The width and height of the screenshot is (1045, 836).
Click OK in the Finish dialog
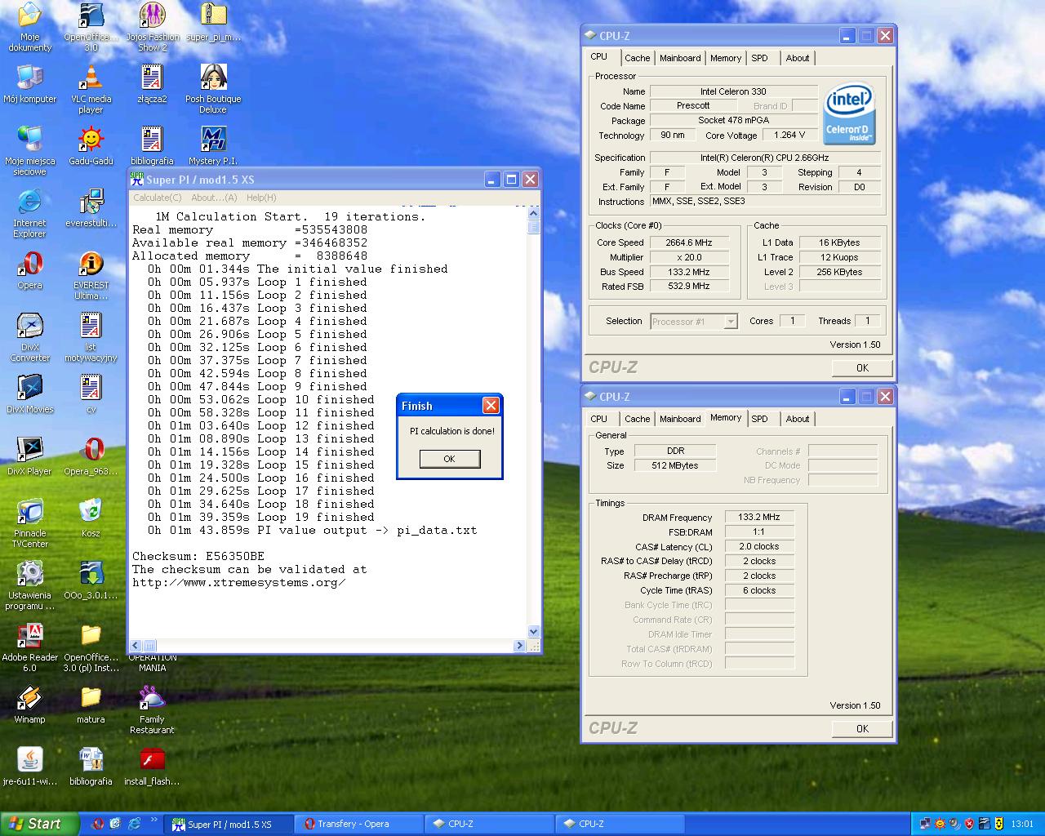(x=449, y=459)
